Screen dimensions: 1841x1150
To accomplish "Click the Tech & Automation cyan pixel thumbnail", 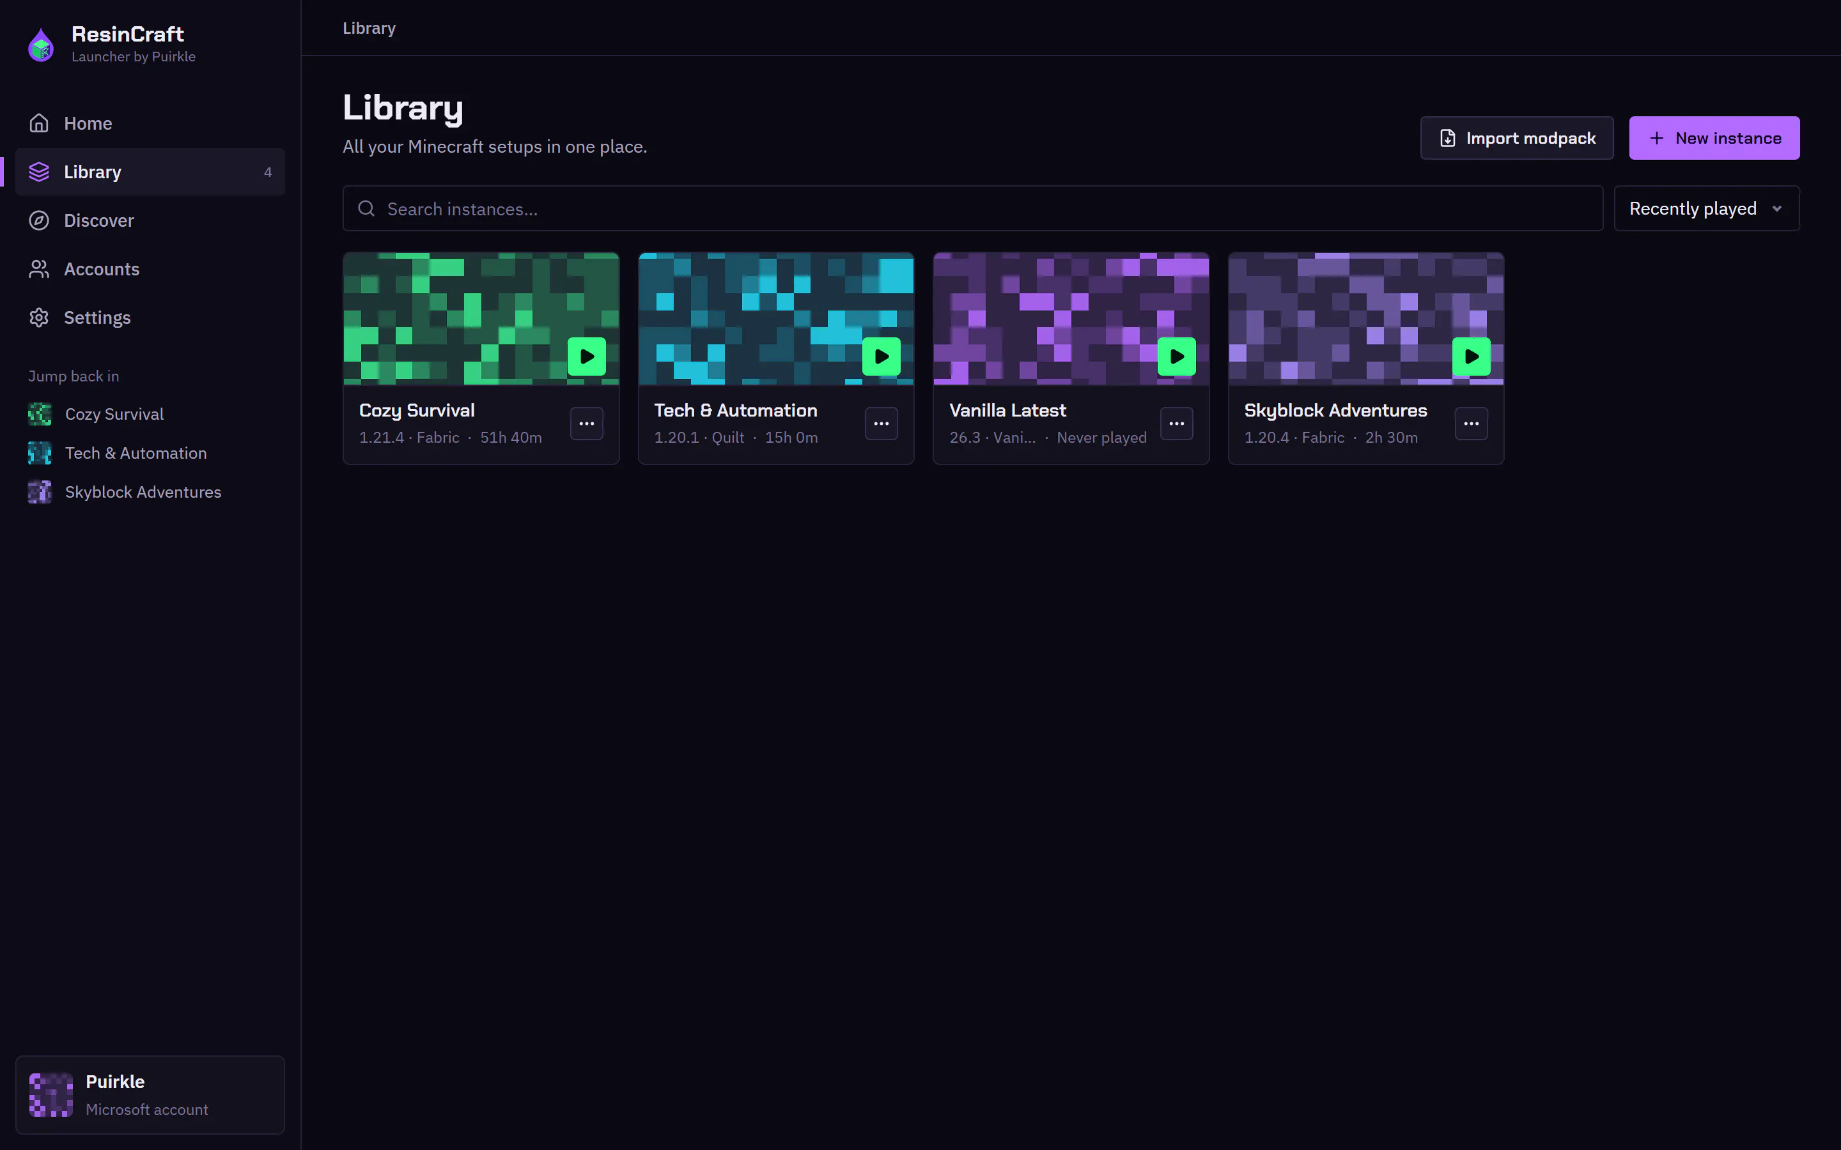I will 776,319.
